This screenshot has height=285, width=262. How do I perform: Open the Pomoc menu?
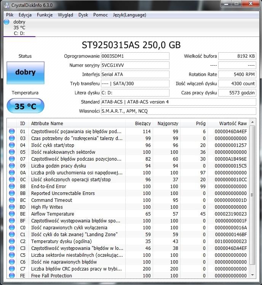click(x=100, y=15)
